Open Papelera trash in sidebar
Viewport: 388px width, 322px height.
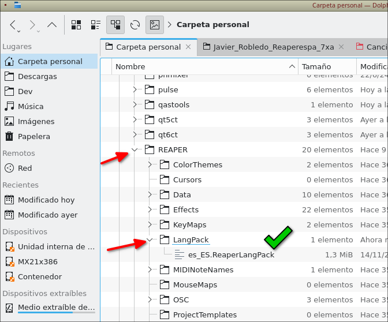(50, 137)
